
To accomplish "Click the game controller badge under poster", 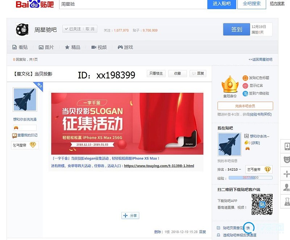I will click(16, 128).
